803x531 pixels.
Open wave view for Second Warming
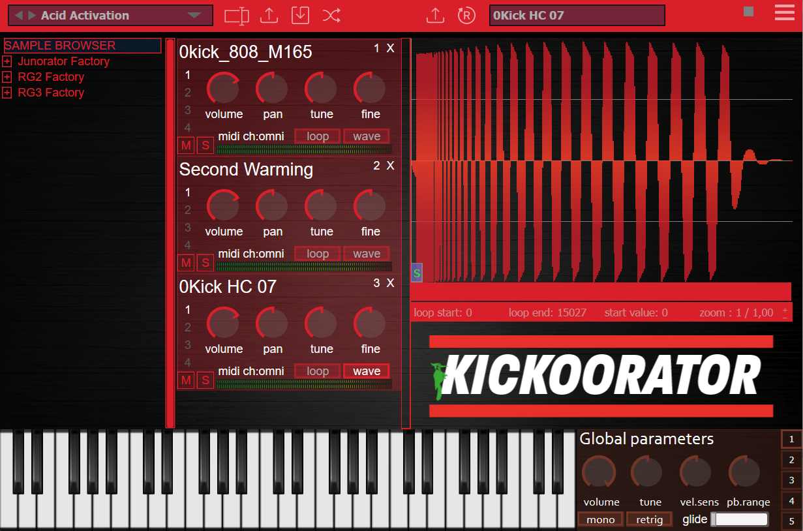tap(366, 253)
